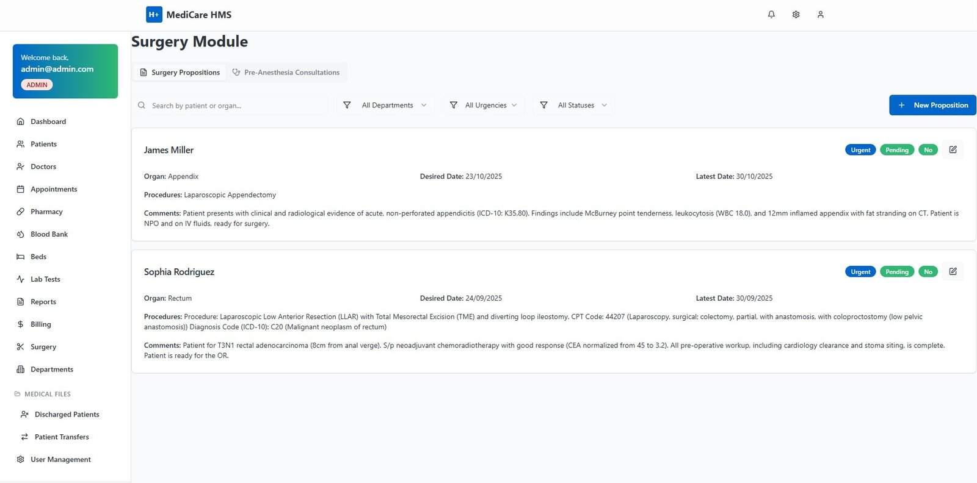This screenshot has width=977, height=483.
Task: Select the Surgery Propositions tab
Action: [x=180, y=72]
